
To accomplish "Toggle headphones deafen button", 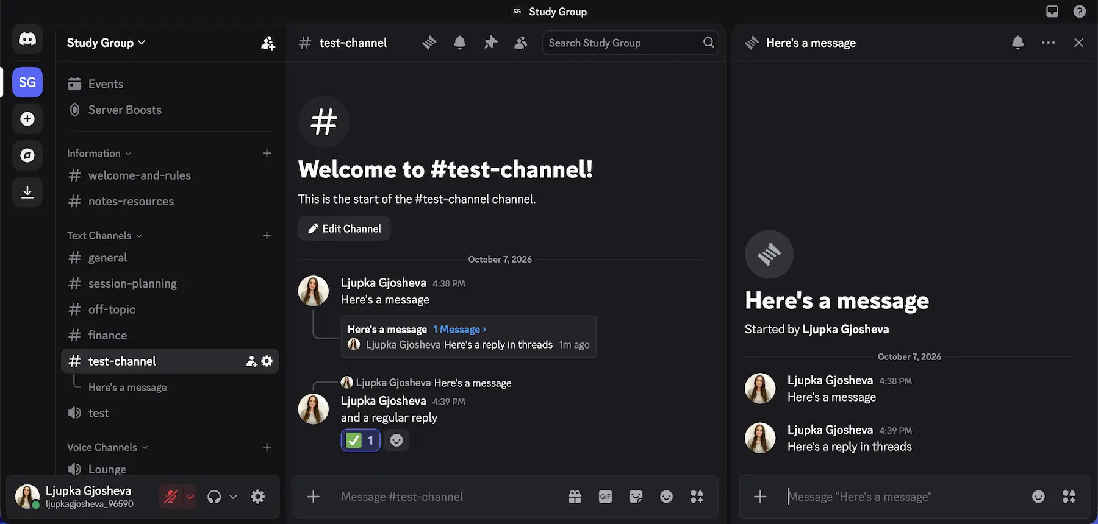I will point(214,497).
